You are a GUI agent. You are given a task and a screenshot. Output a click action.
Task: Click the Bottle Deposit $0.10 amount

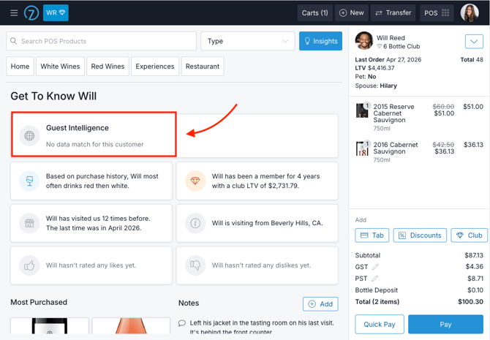point(475,290)
